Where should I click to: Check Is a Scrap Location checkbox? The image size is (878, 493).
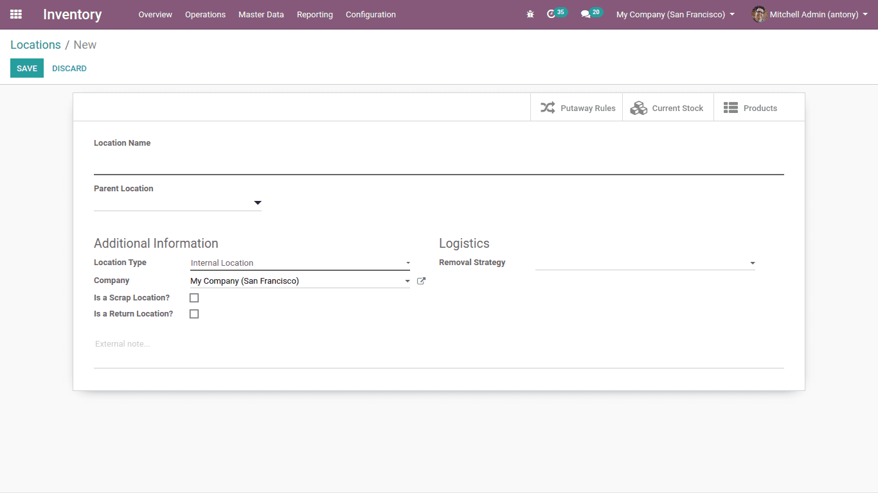tap(194, 298)
